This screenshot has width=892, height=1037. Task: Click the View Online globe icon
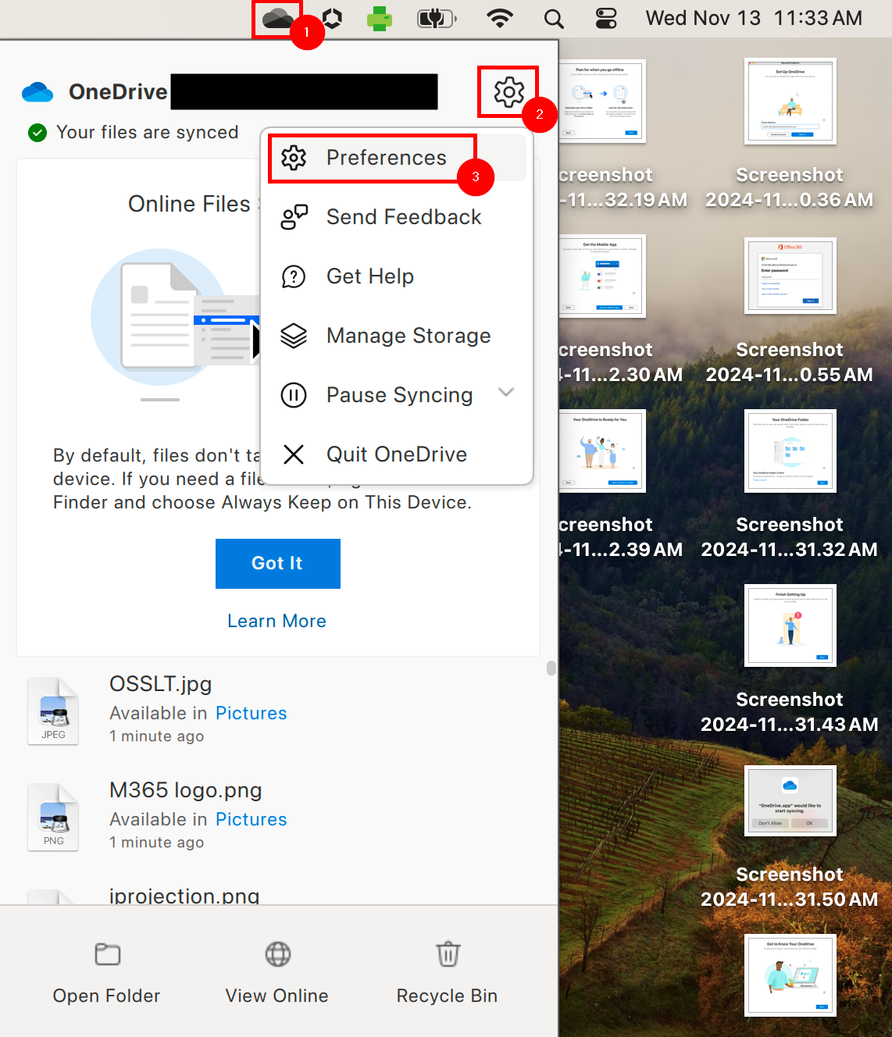pos(278,954)
